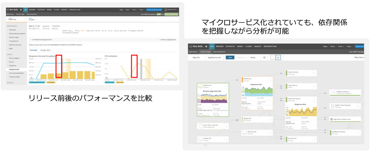Viewport: 370px width, 151px height.
Task: Select INSIGHTS in Service maps window nav
Action: point(258,47)
